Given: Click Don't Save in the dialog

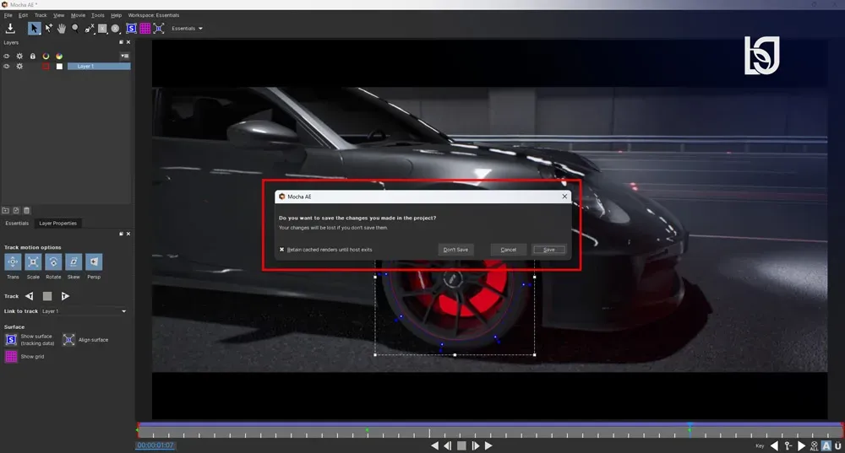Looking at the screenshot, I should [455, 250].
